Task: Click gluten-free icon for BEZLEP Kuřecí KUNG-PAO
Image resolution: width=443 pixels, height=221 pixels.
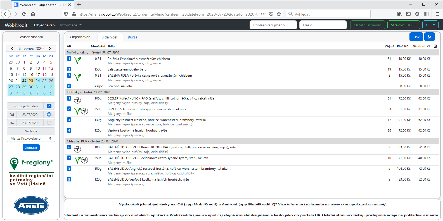Action: [x=77, y=100]
